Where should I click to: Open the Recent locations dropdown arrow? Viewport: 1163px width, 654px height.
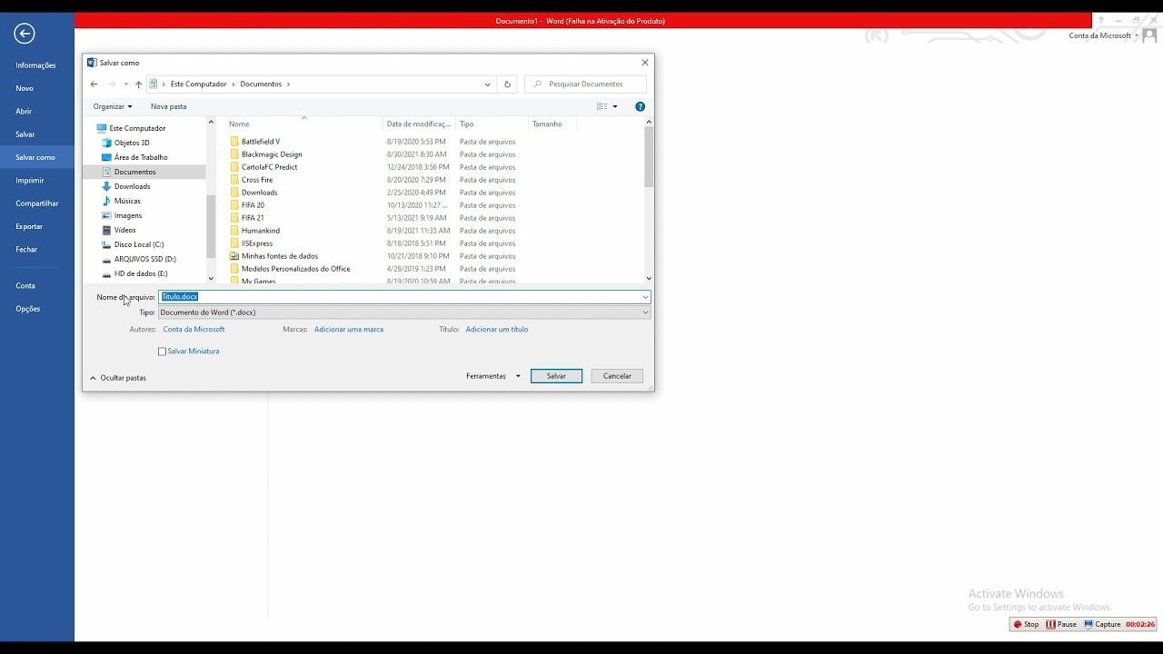(125, 84)
